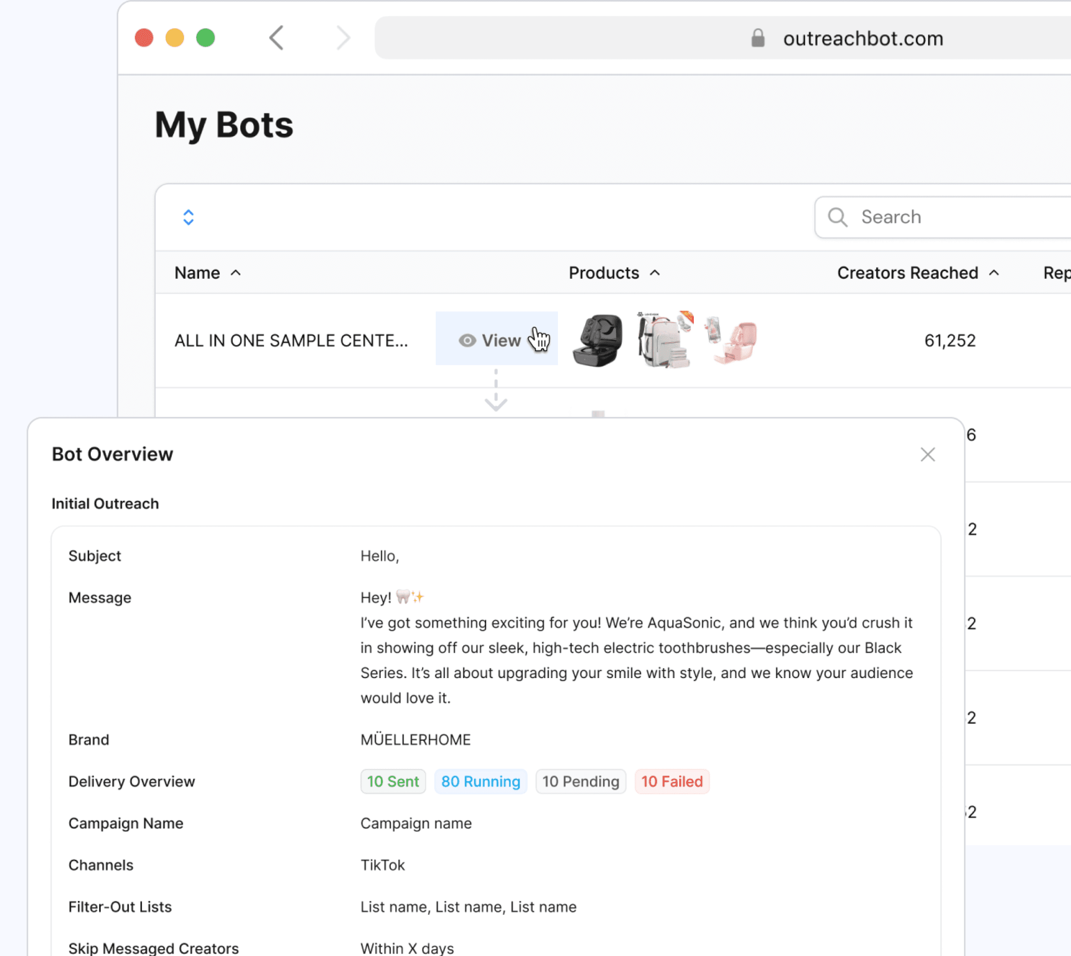The width and height of the screenshot is (1071, 956).
Task: Open the backpack product thumbnail
Action: pyautogui.click(x=664, y=339)
